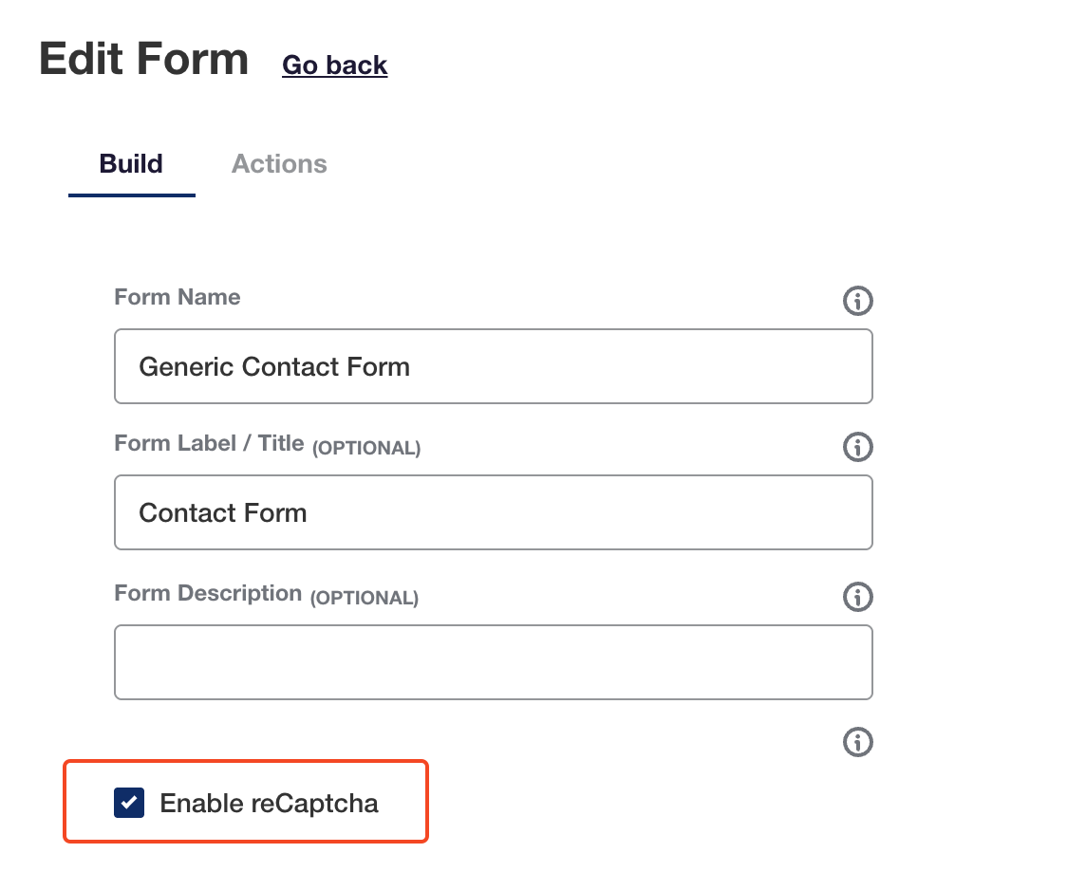This screenshot has height=890, width=1086.
Task: Click OPTIONAL tag beside Form Description
Action: pos(365,599)
